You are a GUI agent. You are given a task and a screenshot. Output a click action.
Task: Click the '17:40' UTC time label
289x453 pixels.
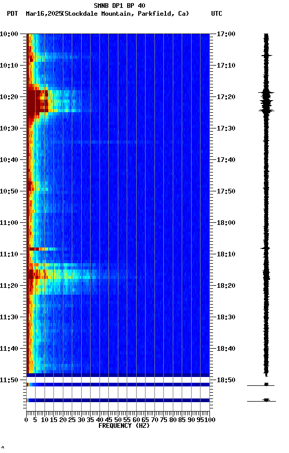(226, 160)
